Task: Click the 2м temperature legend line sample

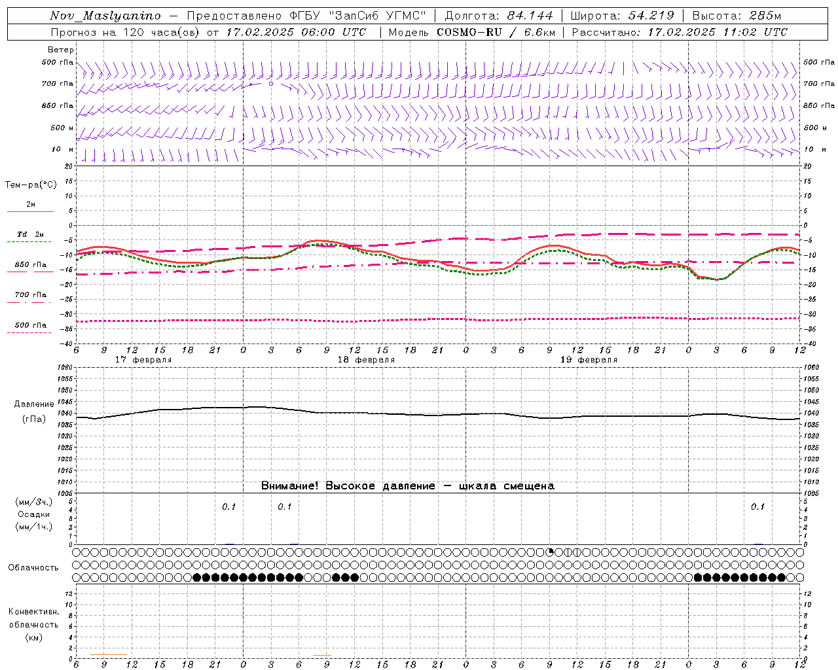Action: click(x=30, y=211)
